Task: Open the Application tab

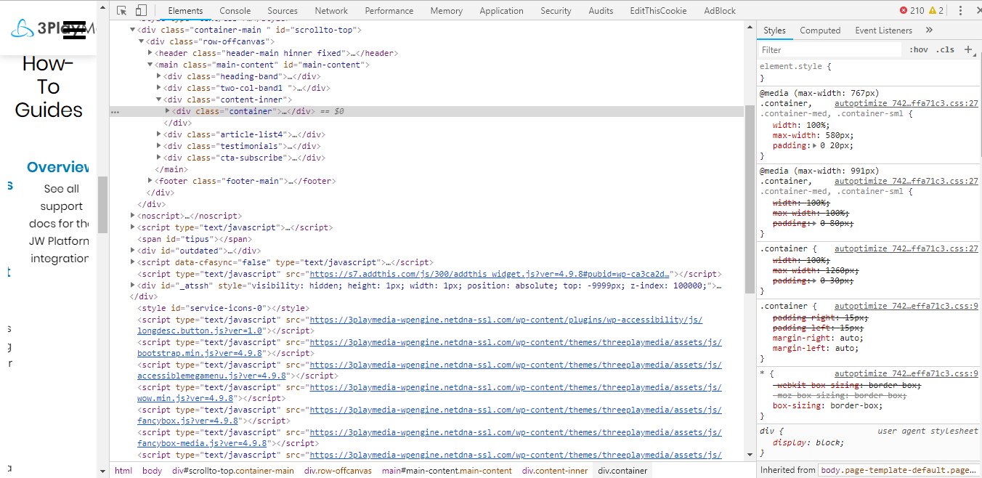Action: pos(501,11)
